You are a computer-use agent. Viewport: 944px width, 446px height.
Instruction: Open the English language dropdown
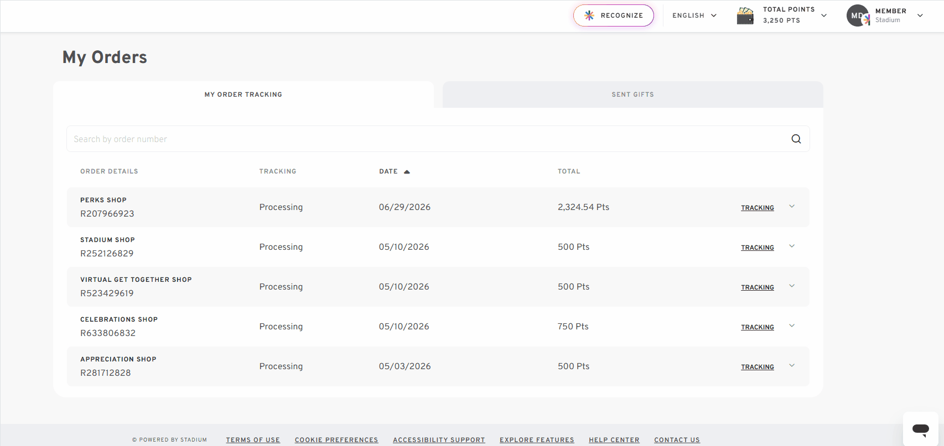coord(694,15)
